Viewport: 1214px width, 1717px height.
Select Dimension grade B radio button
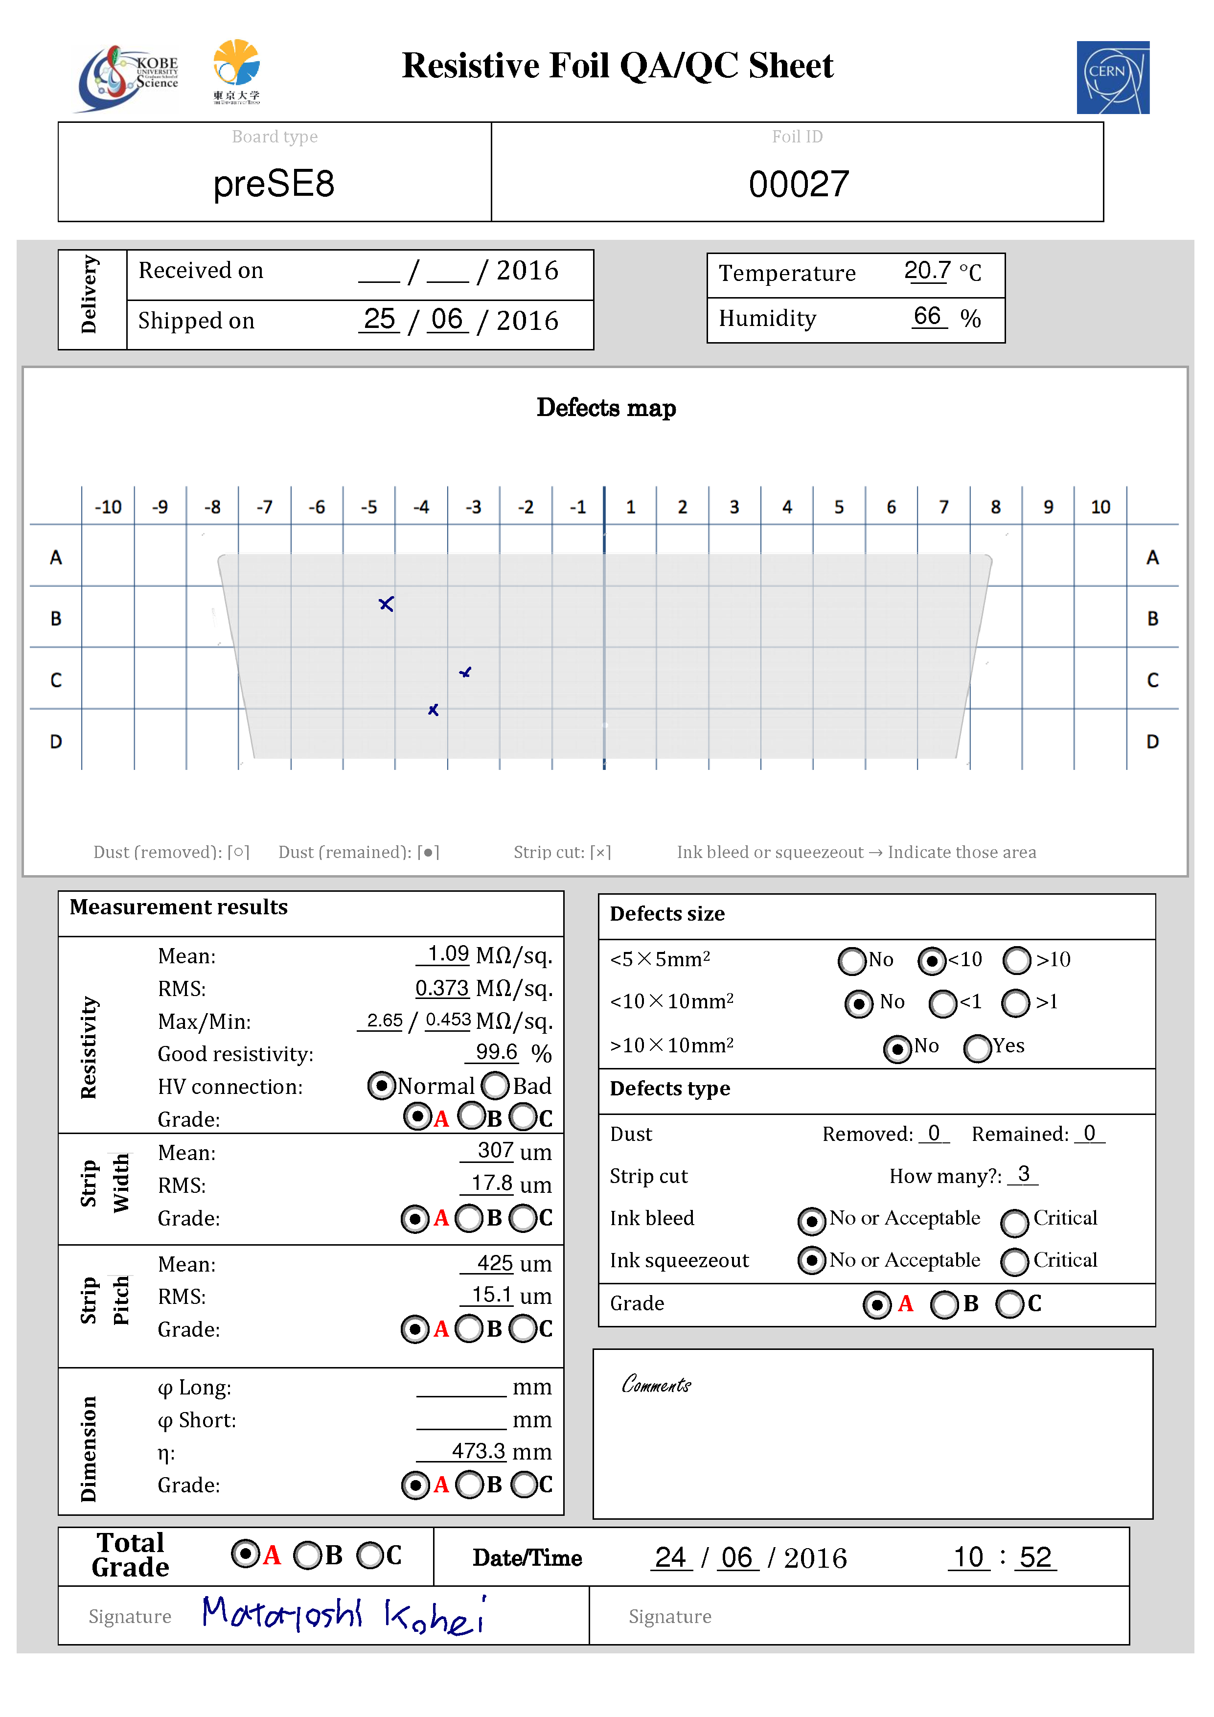tap(469, 1485)
